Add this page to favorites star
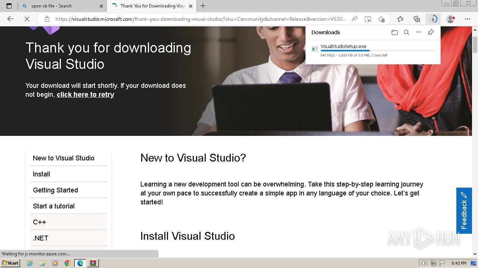 [x=381, y=19]
